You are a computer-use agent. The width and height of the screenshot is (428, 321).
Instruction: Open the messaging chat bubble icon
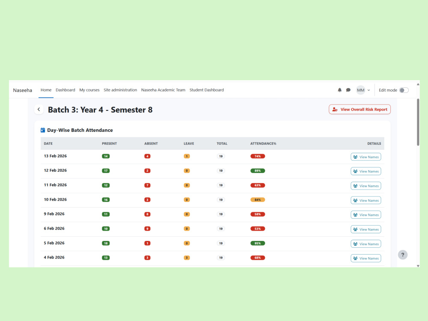(348, 90)
